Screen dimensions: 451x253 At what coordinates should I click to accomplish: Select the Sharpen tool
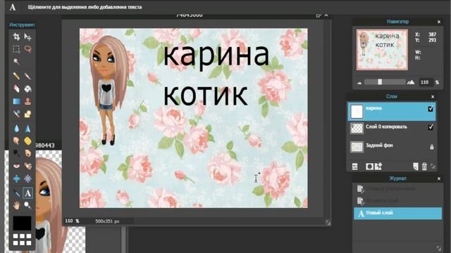tap(28, 128)
